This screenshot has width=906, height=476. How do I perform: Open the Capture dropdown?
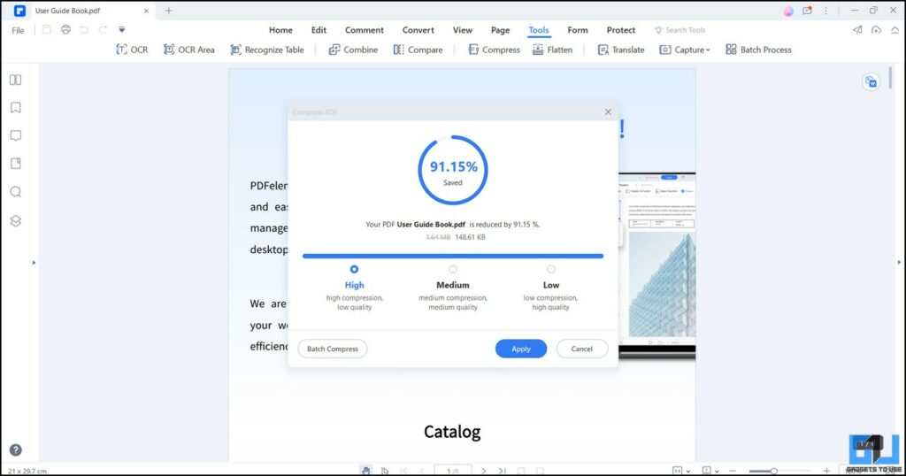click(x=685, y=50)
